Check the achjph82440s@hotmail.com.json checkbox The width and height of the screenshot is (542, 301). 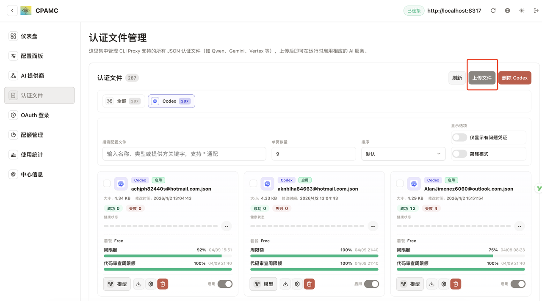click(x=107, y=183)
